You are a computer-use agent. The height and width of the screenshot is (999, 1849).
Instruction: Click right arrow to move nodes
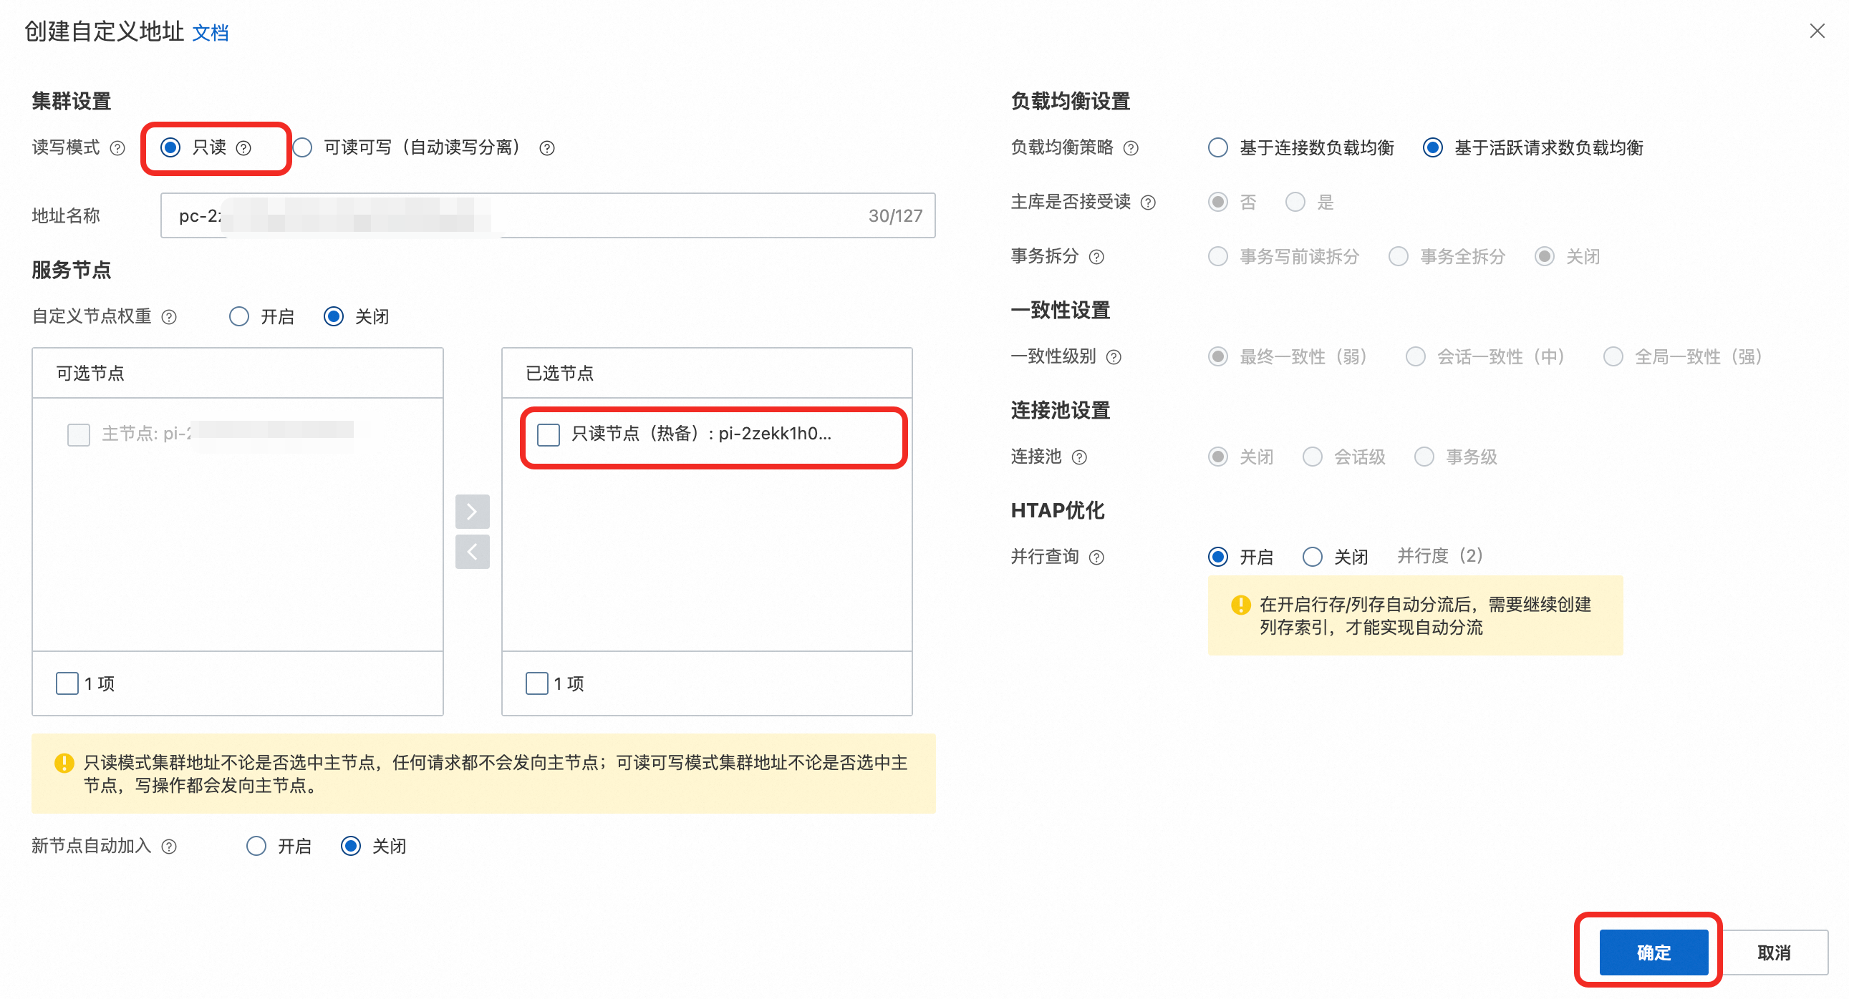tap(473, 512)
